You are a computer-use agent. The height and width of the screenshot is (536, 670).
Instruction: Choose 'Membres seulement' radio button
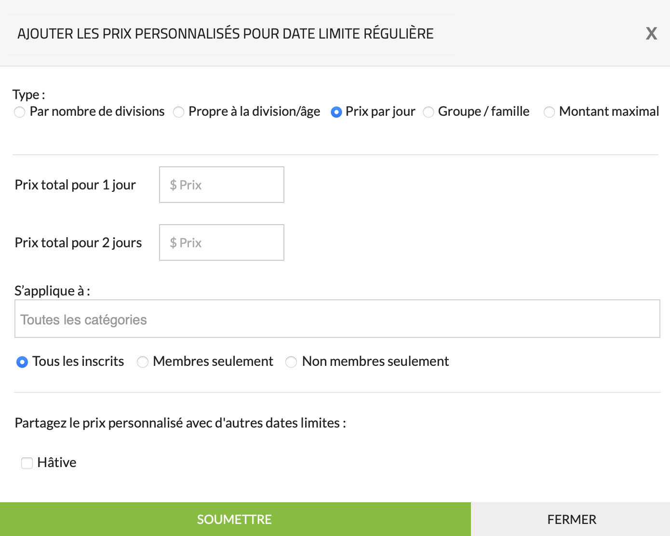[x=143, y=362]
